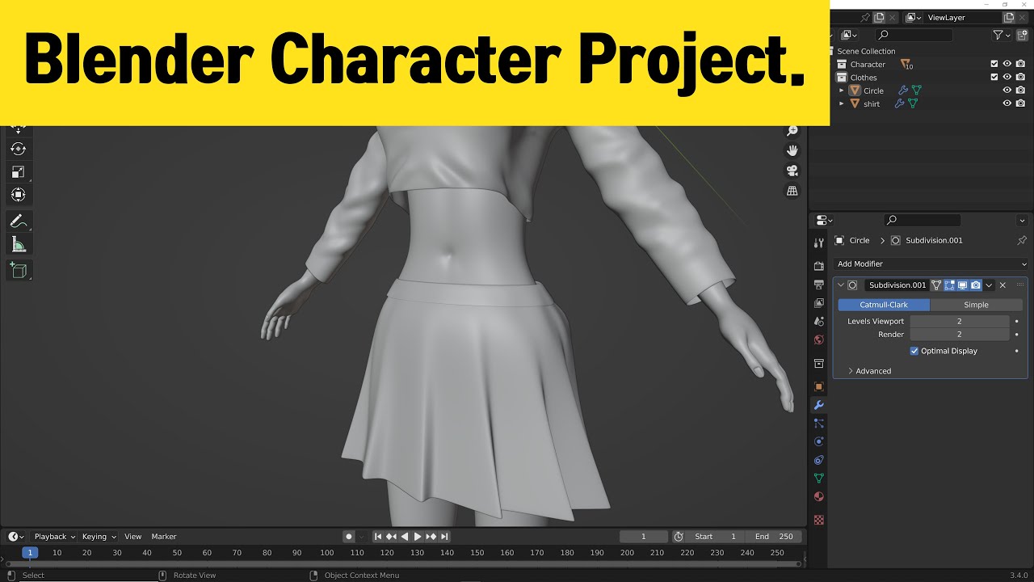Select the Transform tool in viewport toolbar
The width and height of the screenshot is (1034, 582).
pyautogui.click(x=18, y=195)
